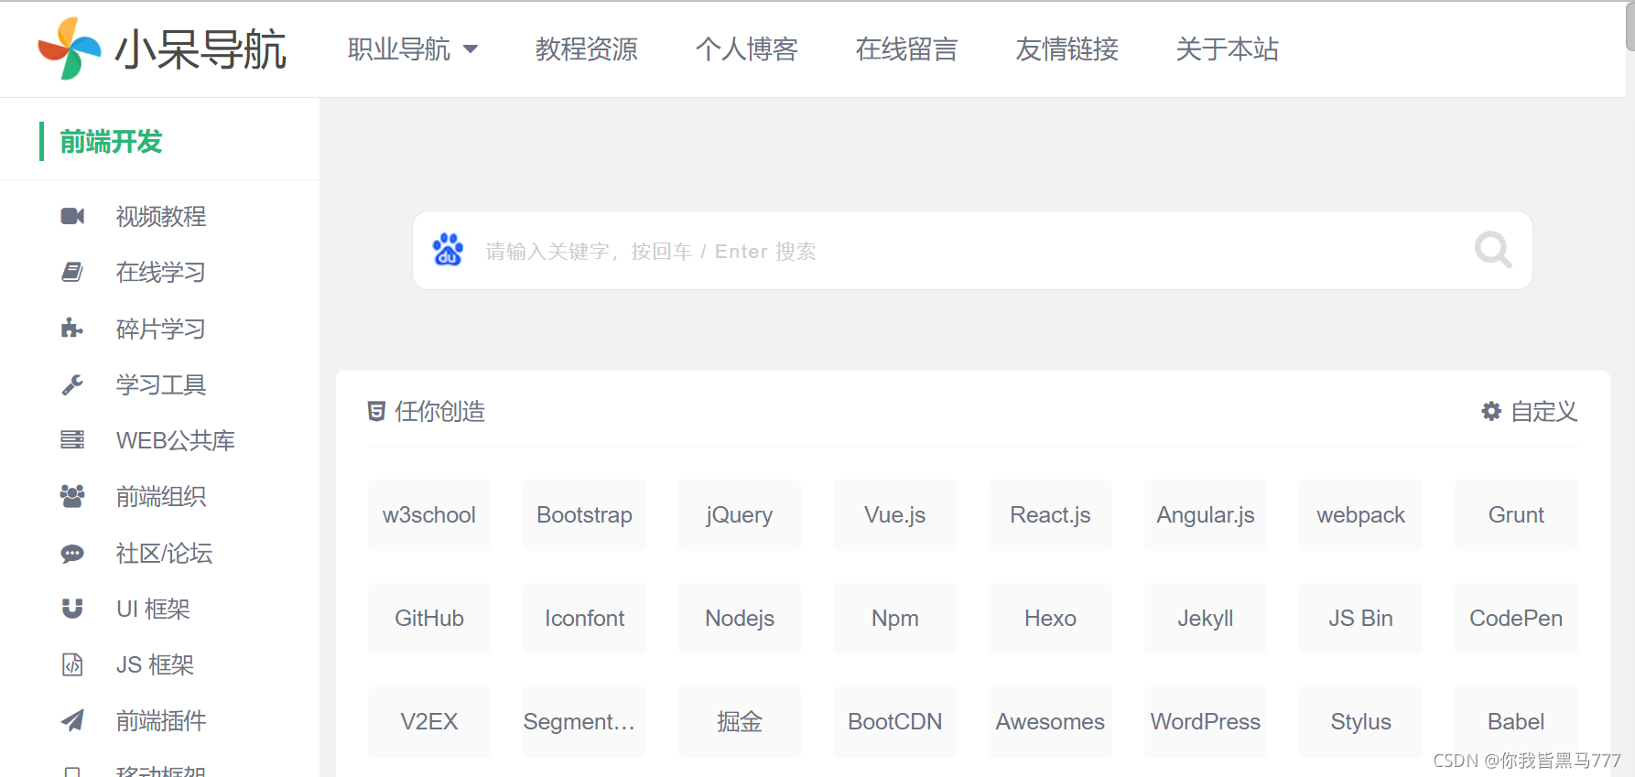Click the gear icon next to 自定义
Viewport: 1635px width, 777px height.
[x=1491, y=411]
